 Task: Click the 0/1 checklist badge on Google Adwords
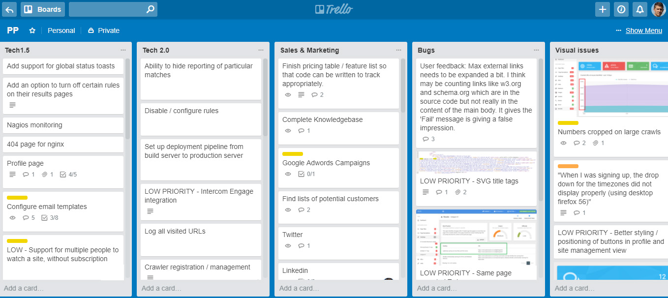[x=307, y=174]
